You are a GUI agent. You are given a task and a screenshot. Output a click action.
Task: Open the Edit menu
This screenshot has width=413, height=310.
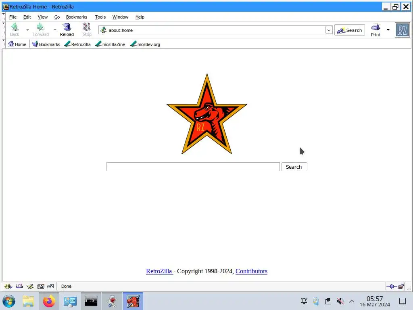point(27,17)
